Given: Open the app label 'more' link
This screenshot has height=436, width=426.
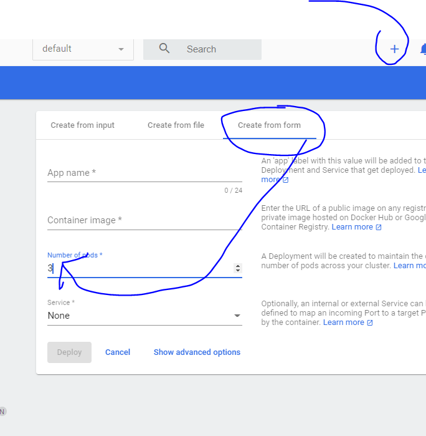Looking at the screenshot, I should [275, 180].
